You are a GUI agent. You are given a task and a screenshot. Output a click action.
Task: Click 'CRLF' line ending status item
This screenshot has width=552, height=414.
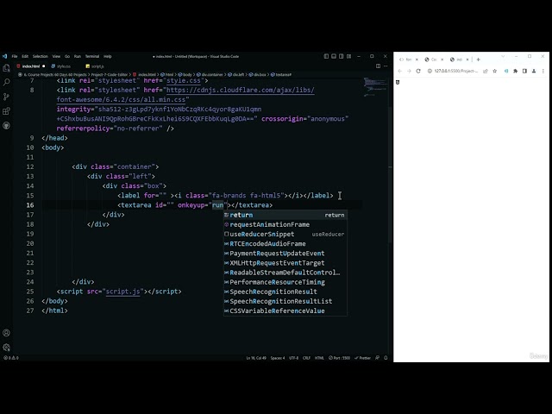click(306, 358)
